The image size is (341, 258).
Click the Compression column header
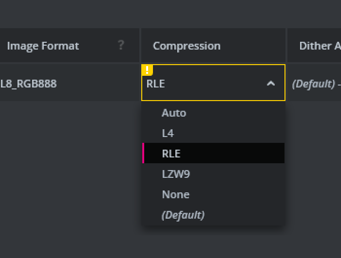click(x=187, y=46)
